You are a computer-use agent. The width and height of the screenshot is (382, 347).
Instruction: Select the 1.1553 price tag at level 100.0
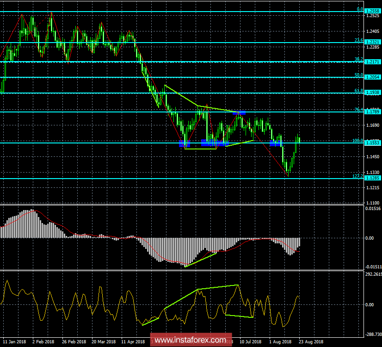click(373, 143)
